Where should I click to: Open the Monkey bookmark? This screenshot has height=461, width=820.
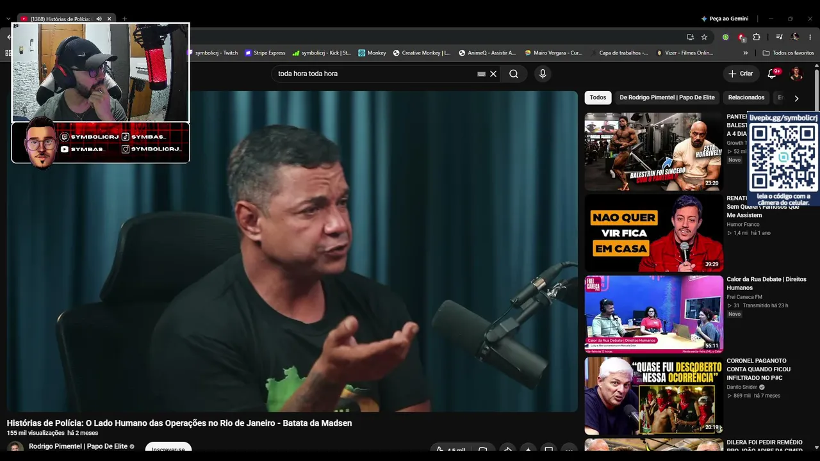pos(372,53)
